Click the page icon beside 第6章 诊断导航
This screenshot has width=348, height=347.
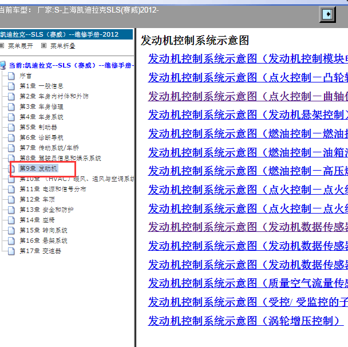(x=11, y=137)
